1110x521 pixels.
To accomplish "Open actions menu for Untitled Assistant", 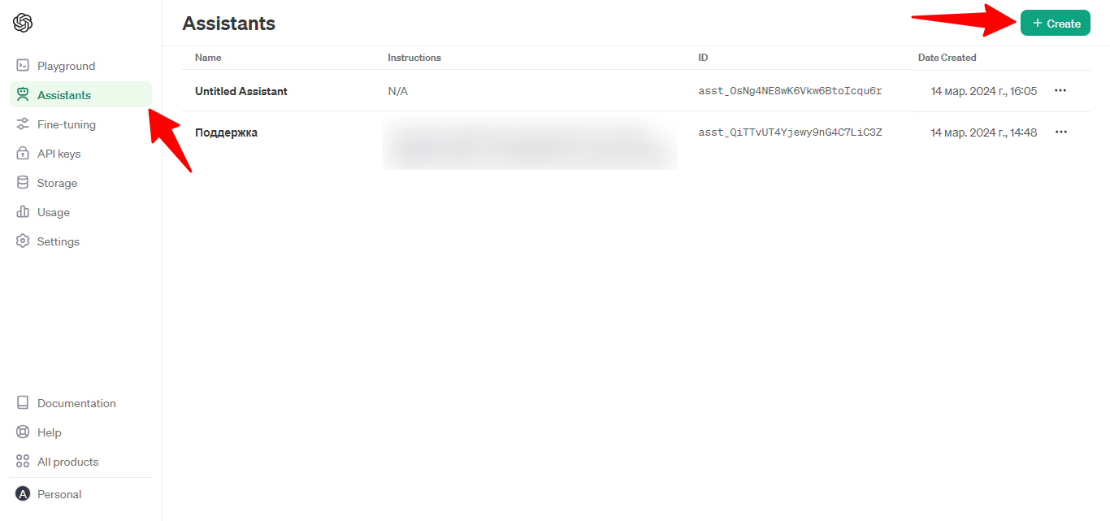I will 1060,90.
